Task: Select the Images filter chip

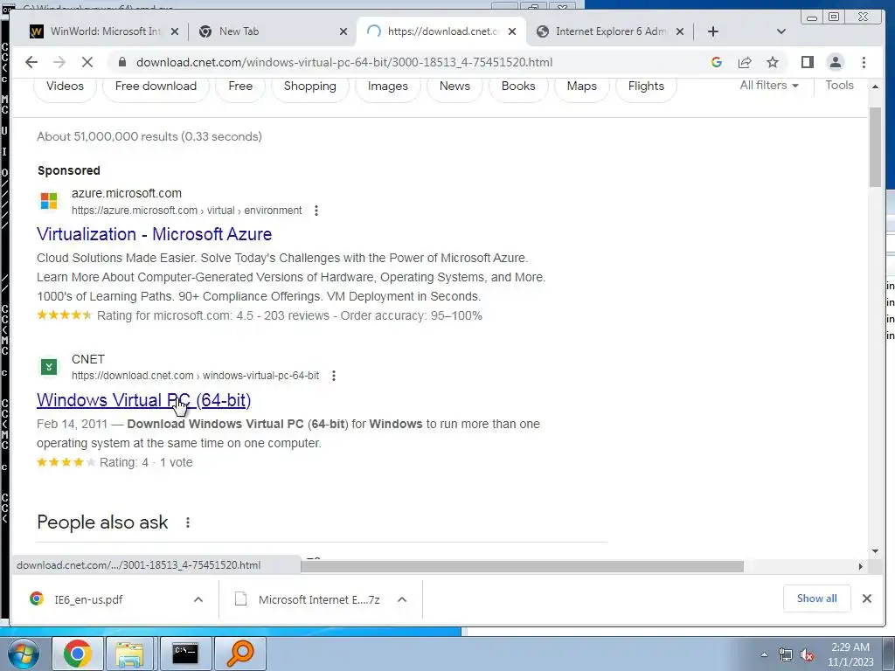Action: click(x=387, y=86)
